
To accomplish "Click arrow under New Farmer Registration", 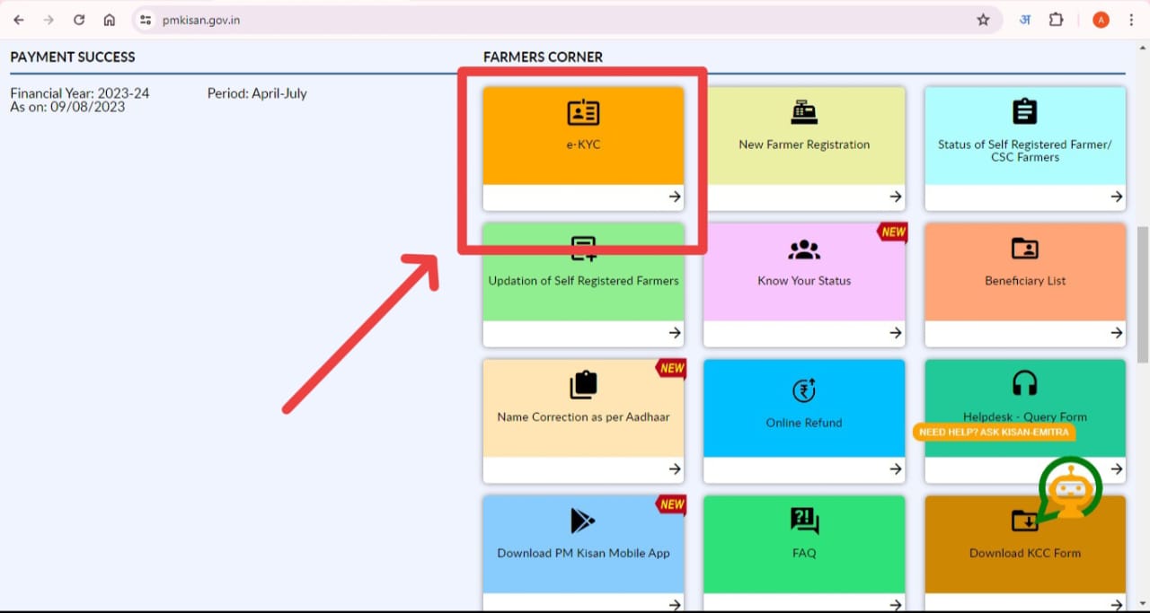I will point(896,197).
